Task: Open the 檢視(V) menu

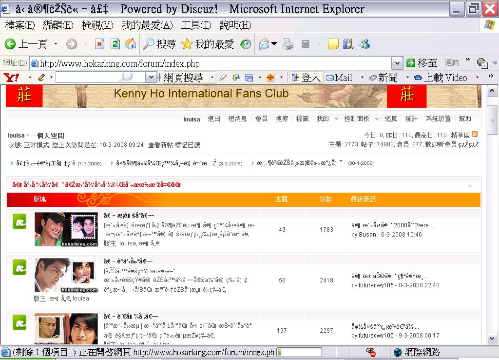Action: 97,25
